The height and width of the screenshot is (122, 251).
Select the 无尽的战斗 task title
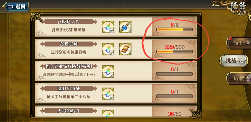click(69, 111)
